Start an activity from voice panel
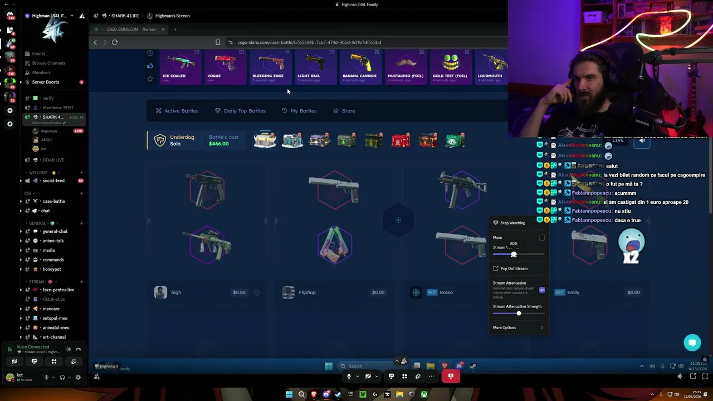 [54, 361]
